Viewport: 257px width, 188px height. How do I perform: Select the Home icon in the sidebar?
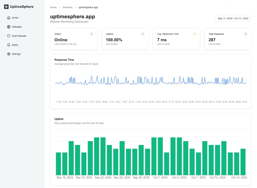tap(9, 18)
